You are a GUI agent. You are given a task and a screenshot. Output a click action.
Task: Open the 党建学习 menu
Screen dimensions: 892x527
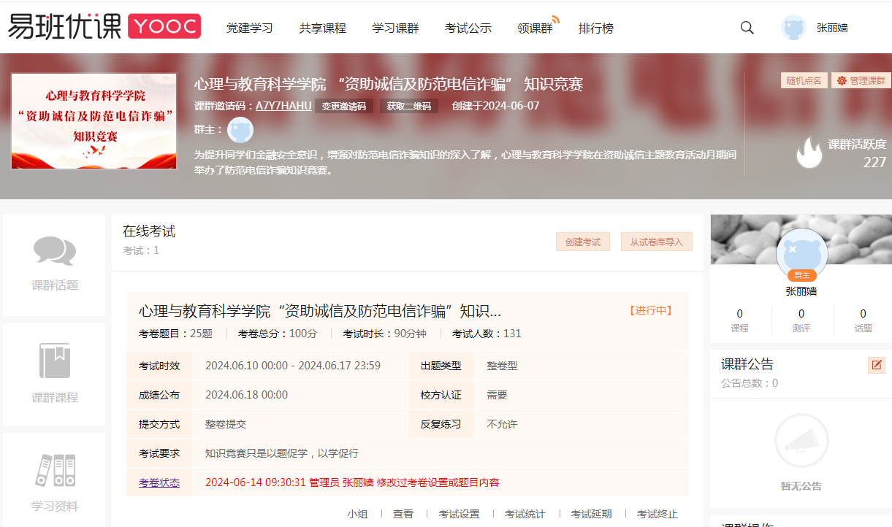(249, 28)
